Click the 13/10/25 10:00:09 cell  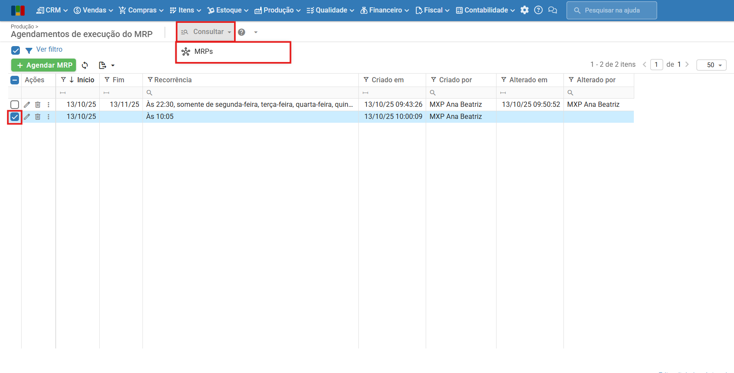point(393,117)
